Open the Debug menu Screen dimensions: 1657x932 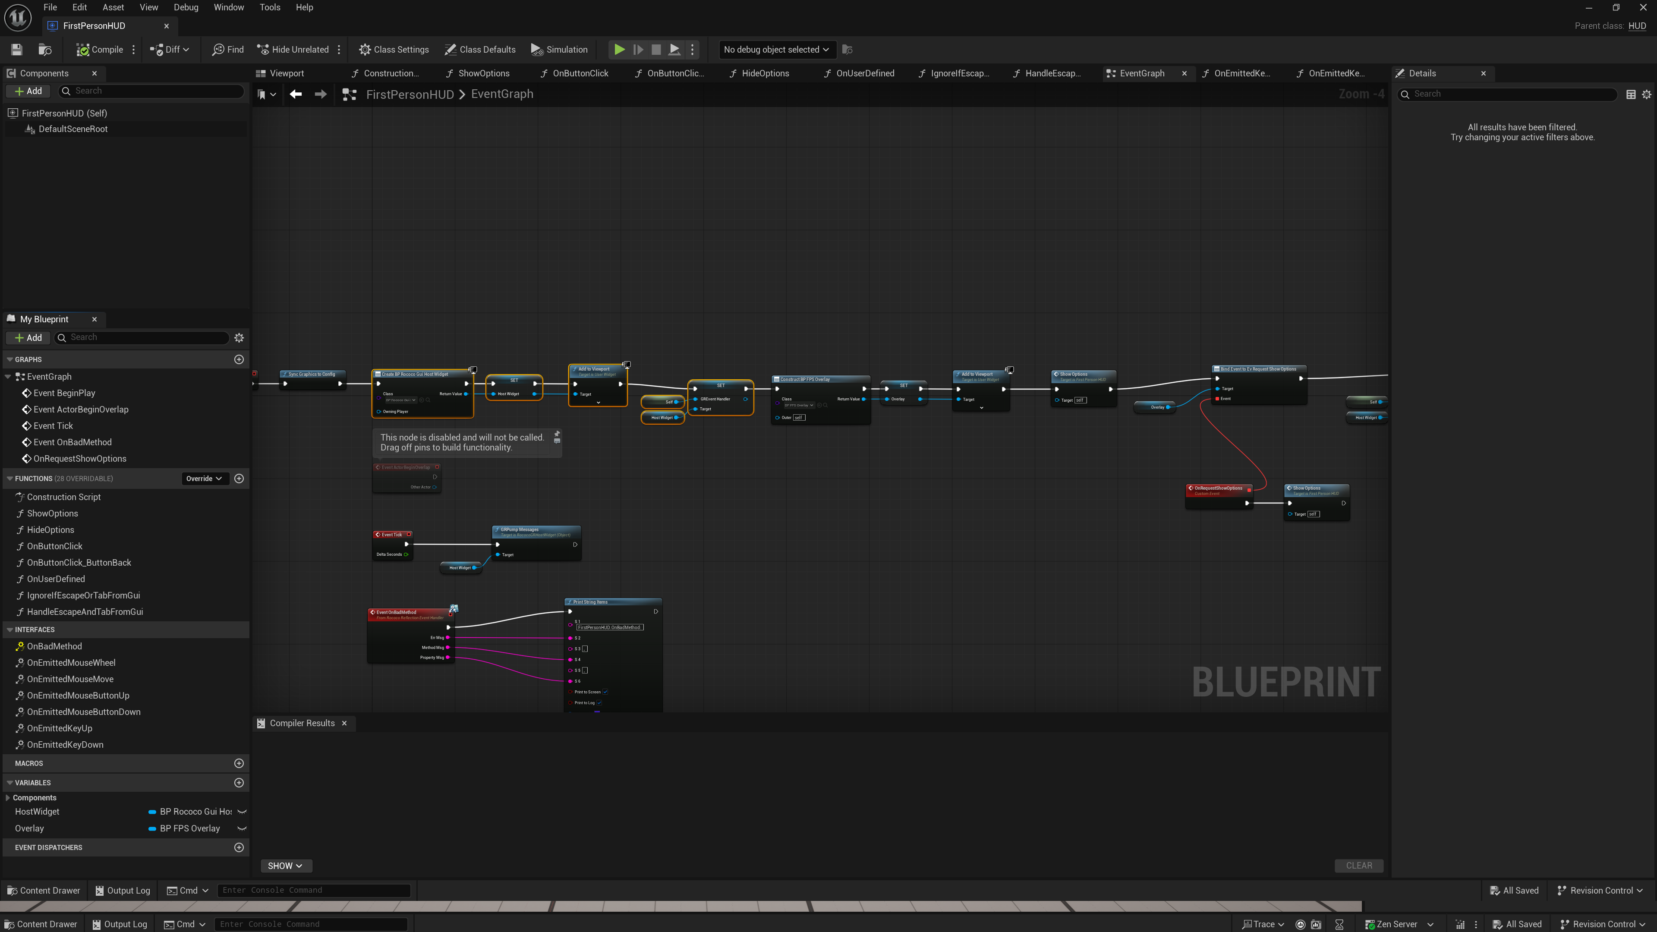pos(186,7)
